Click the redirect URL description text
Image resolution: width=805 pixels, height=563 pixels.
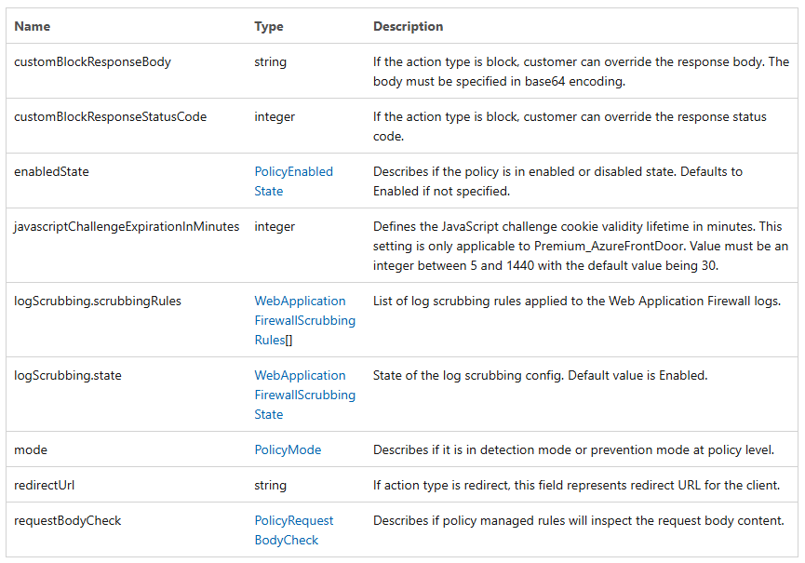coord(577,485)
